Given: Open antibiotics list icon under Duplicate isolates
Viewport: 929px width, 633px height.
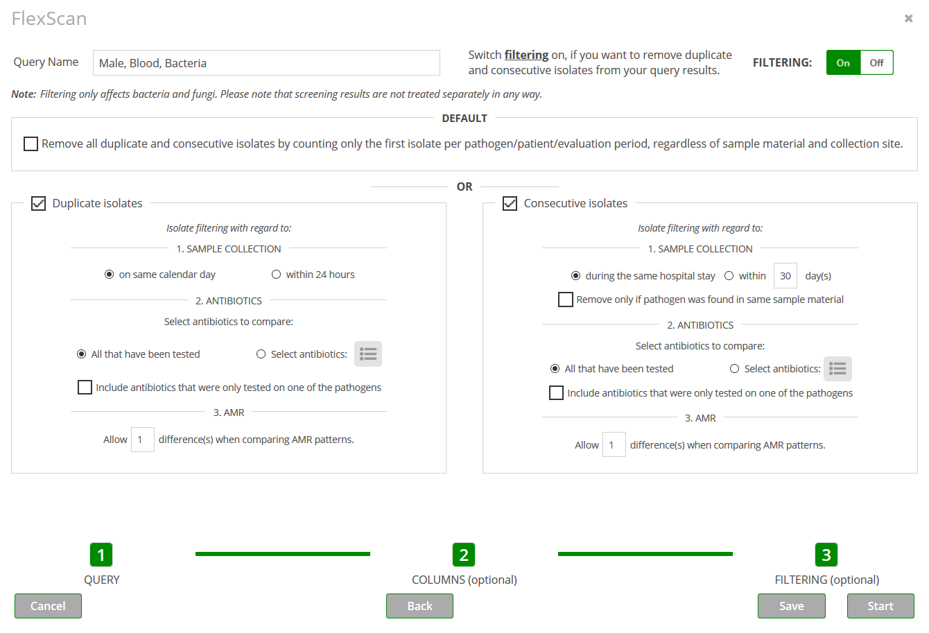Looking at the screenshot, I should point(368,354).
